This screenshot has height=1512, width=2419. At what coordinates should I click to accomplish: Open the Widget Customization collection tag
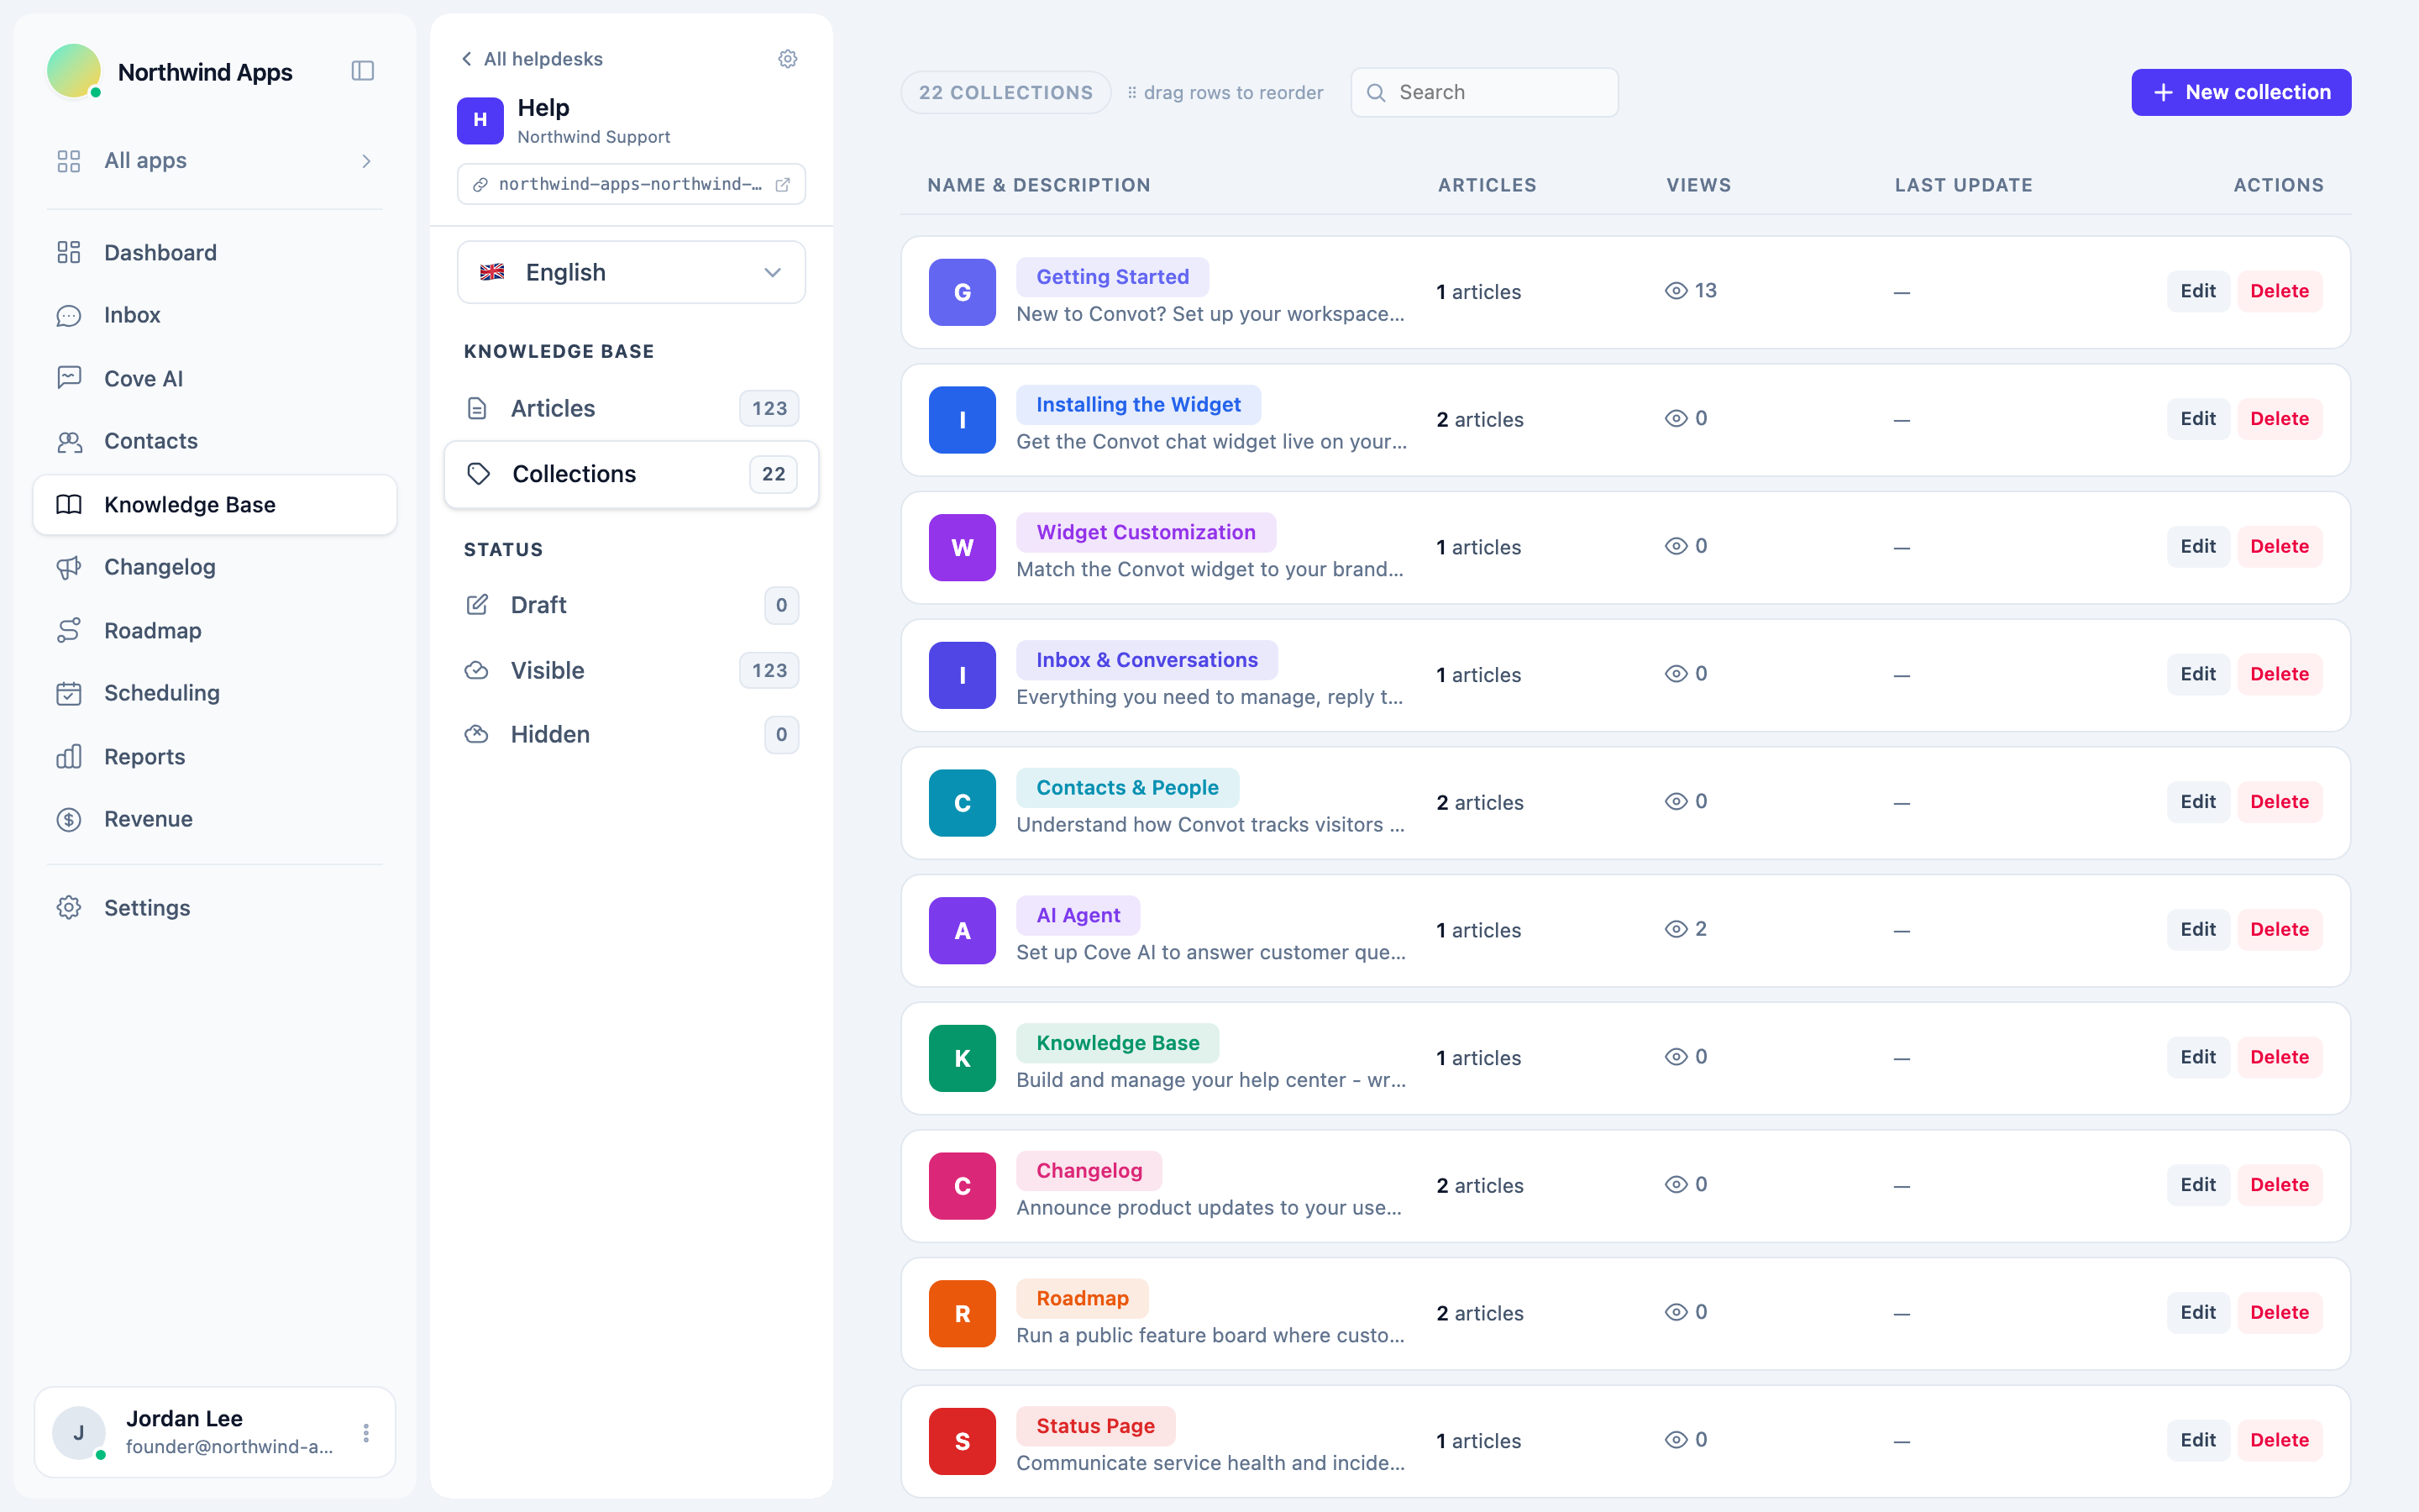pyautogui.click(x=1146, y=532)
